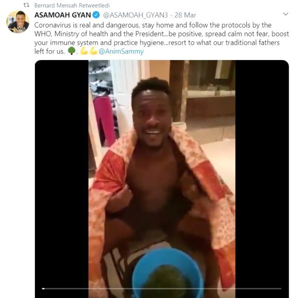Click the left black letterbox of the video

[62, 179]
